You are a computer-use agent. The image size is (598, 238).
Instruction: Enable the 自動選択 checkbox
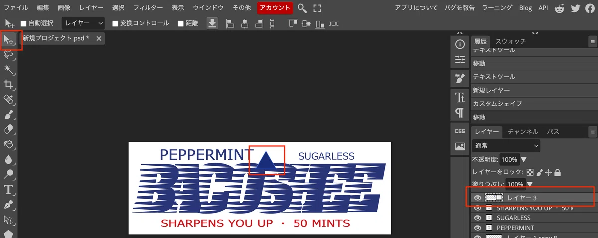(x=23, y=23)
